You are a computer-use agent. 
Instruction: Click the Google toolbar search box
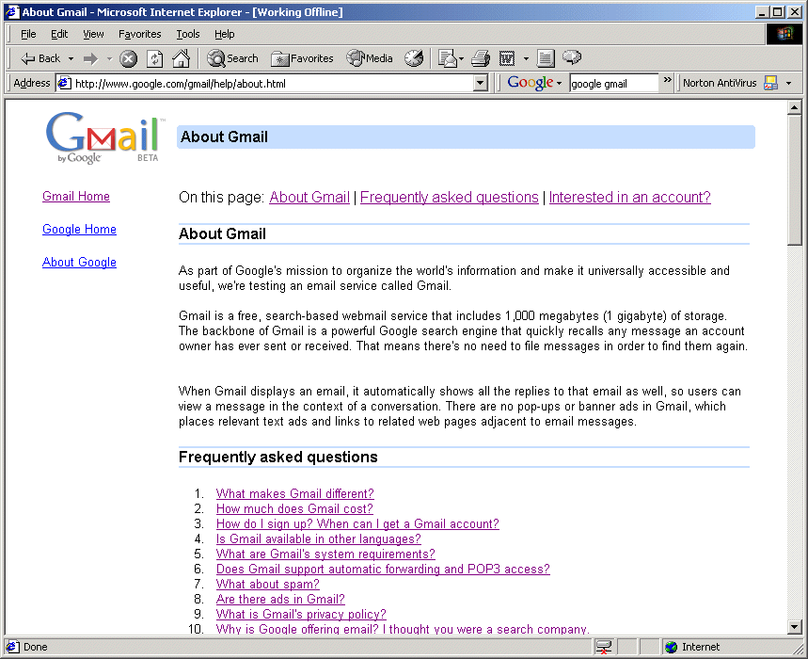[613, 83]
